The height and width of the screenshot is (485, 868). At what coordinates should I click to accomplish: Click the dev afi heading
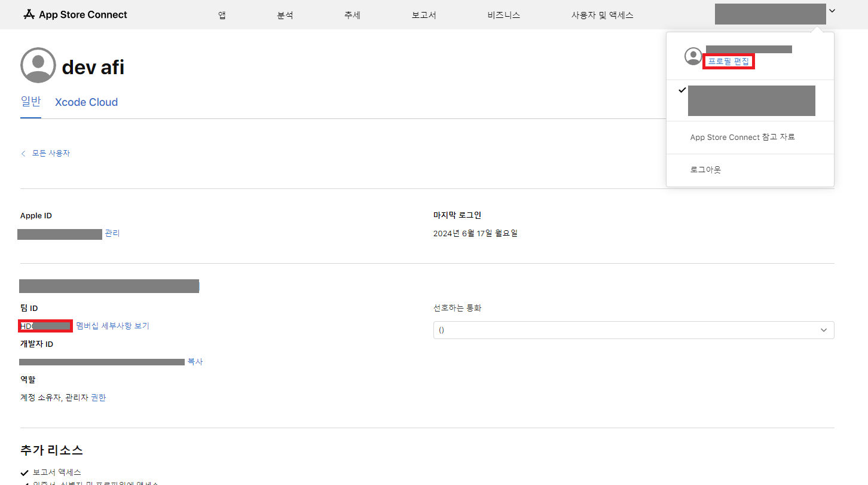[x=93, y=67]
